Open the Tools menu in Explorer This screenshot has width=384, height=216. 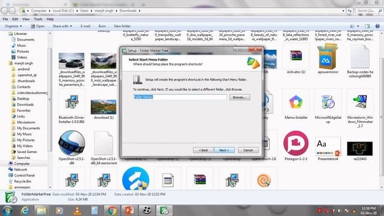coord(38,19)
